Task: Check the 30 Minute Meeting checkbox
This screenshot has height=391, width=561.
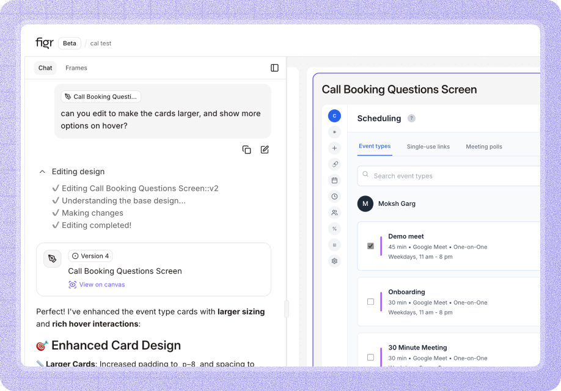Action: [x=371, y=357]
